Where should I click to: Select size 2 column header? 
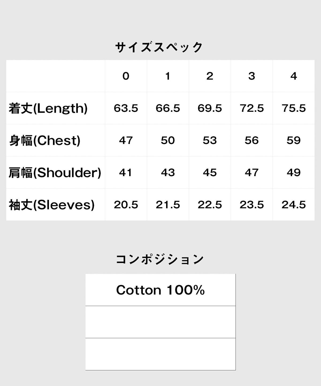coord(210,76)
